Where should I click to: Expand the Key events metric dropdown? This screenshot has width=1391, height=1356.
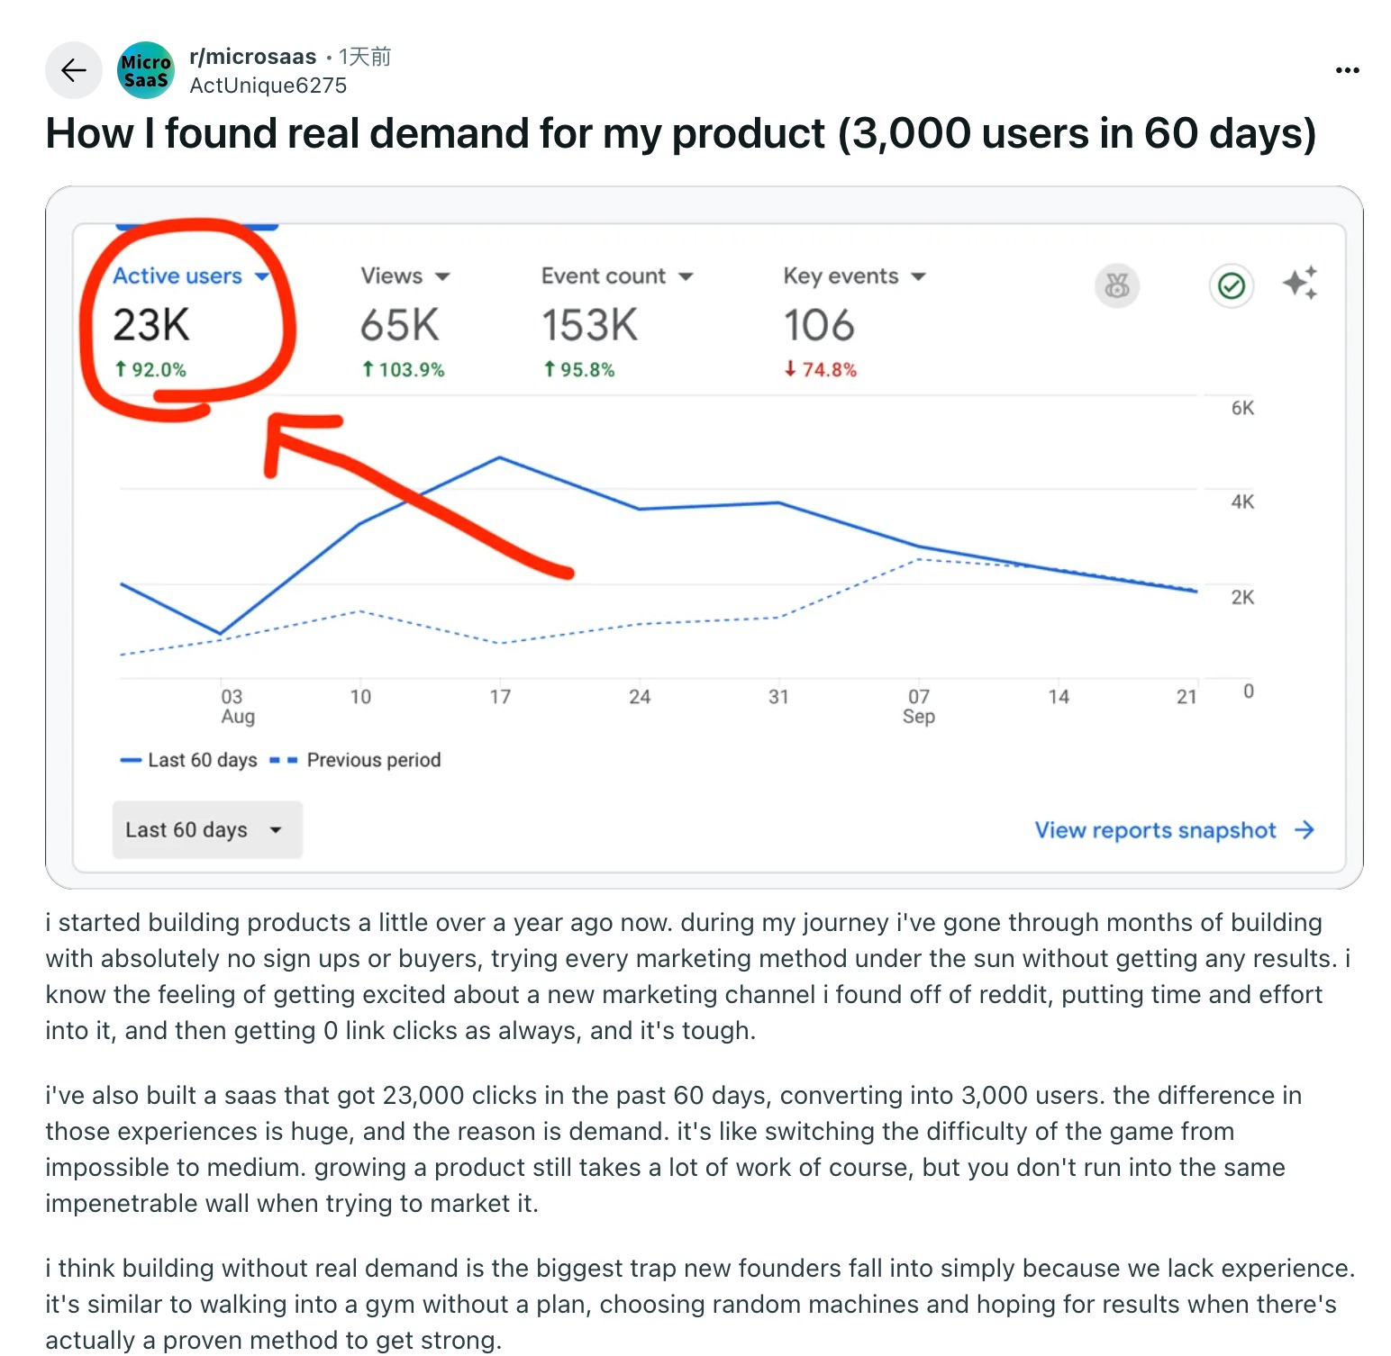[918, 276]
